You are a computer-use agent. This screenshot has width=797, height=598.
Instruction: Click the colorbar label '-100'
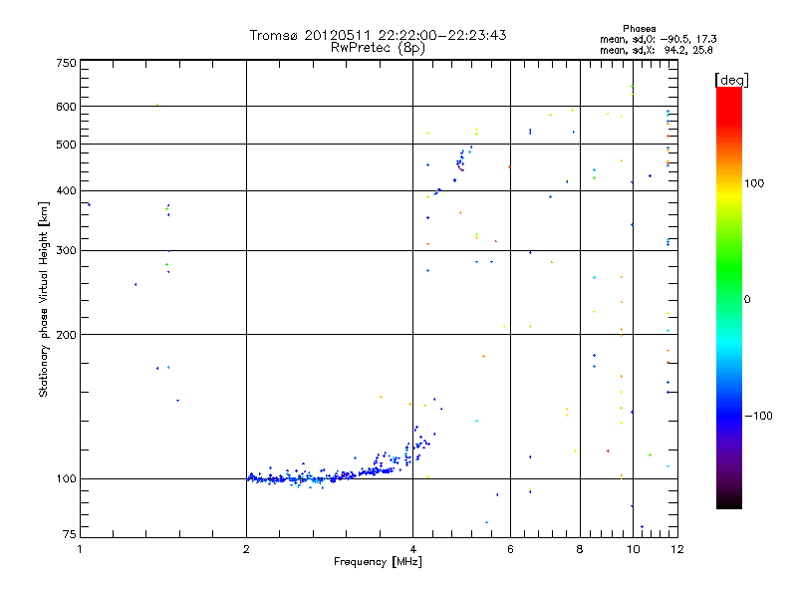(758, 416)
